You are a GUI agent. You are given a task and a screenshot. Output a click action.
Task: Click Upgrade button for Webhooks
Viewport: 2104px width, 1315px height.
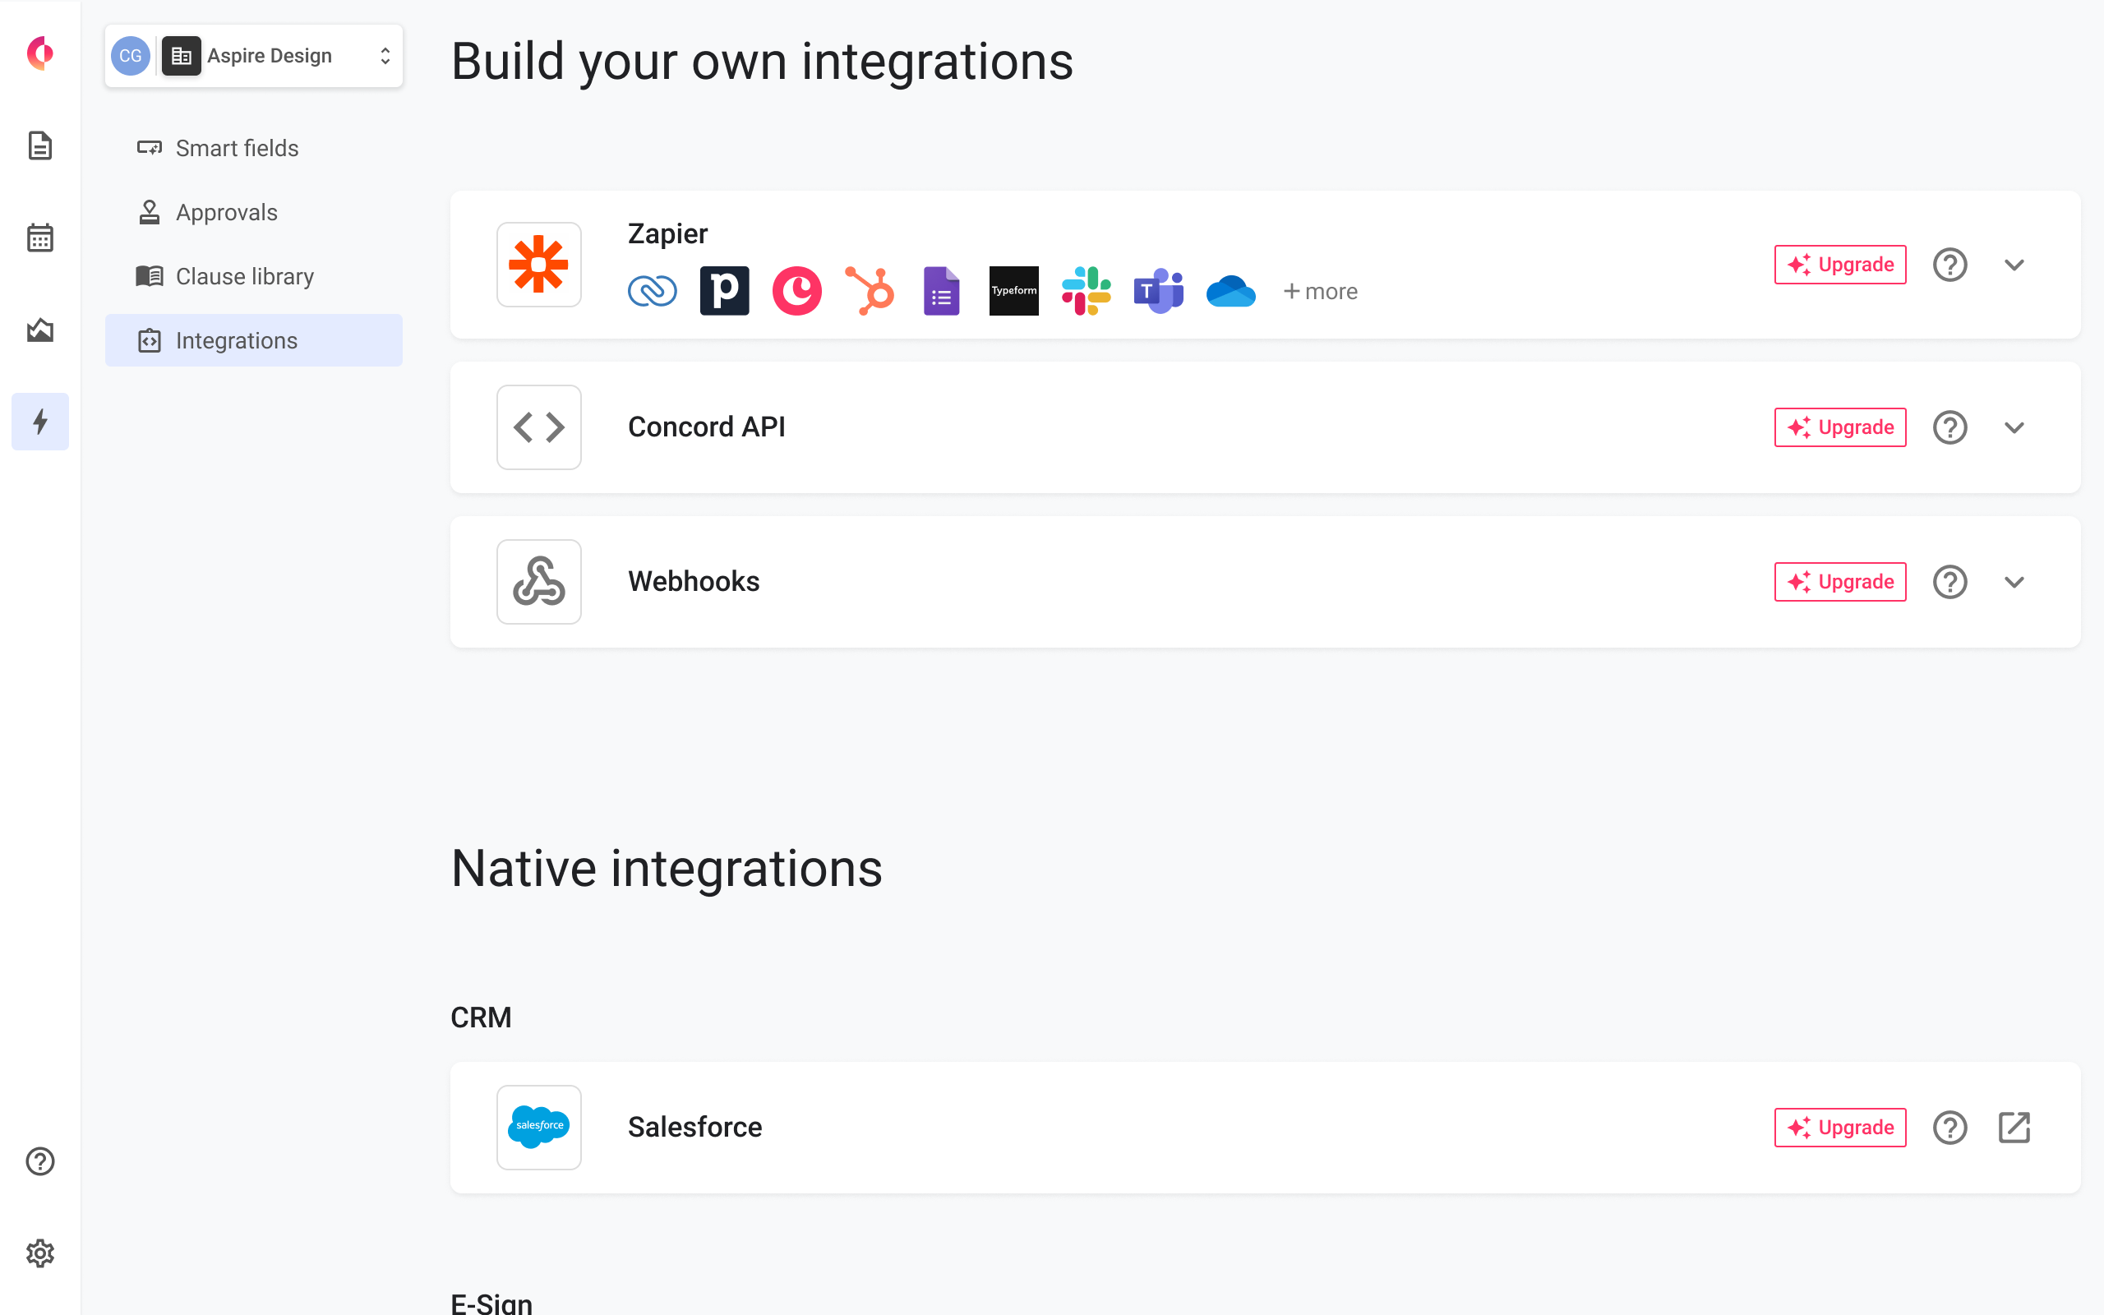coord(1839,582)
